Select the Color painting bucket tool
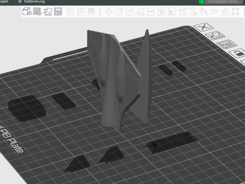Image resolution: width=245 pixels, height=184 pixels. 204,12
